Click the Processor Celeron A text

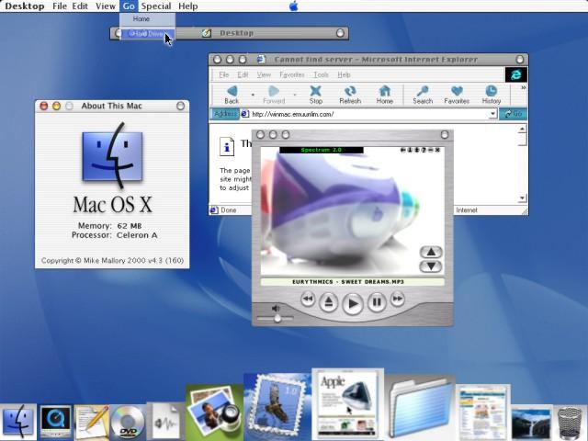(114, 235)
